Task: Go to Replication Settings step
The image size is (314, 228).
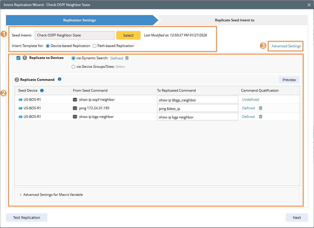Action: pyautogui.click(x=79, y=20)
